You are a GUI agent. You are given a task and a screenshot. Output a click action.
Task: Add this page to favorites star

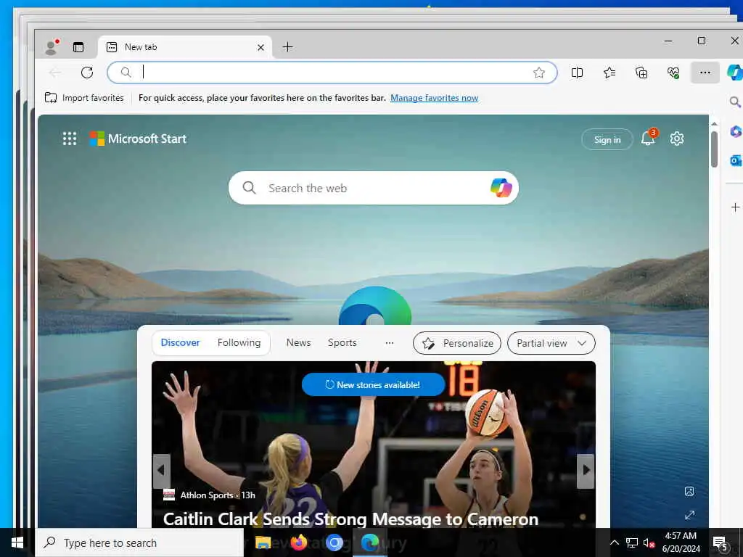539,73
